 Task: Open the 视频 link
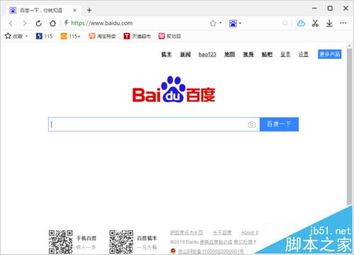(249, 55)
